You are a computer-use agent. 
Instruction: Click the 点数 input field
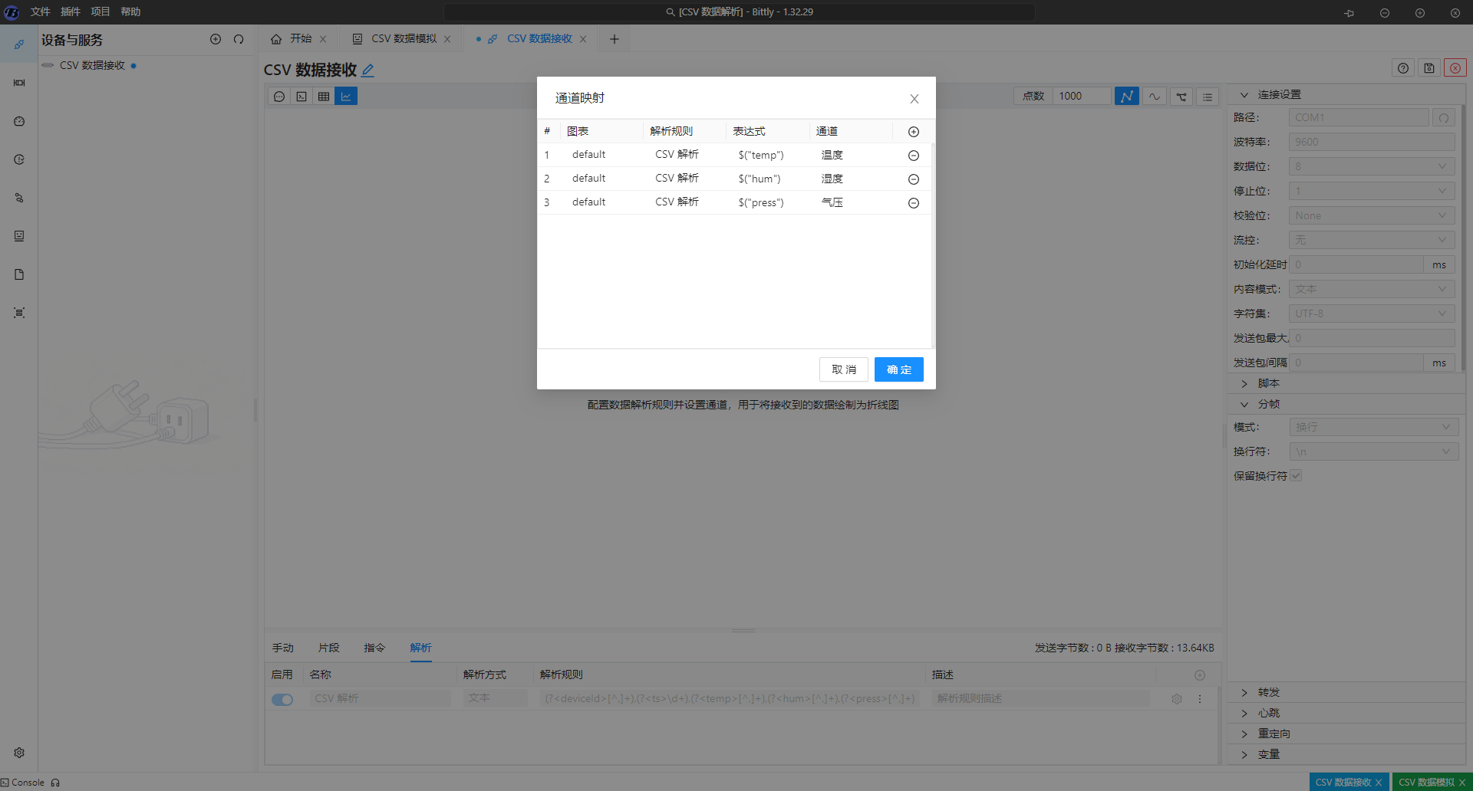tap(1081, 97)
